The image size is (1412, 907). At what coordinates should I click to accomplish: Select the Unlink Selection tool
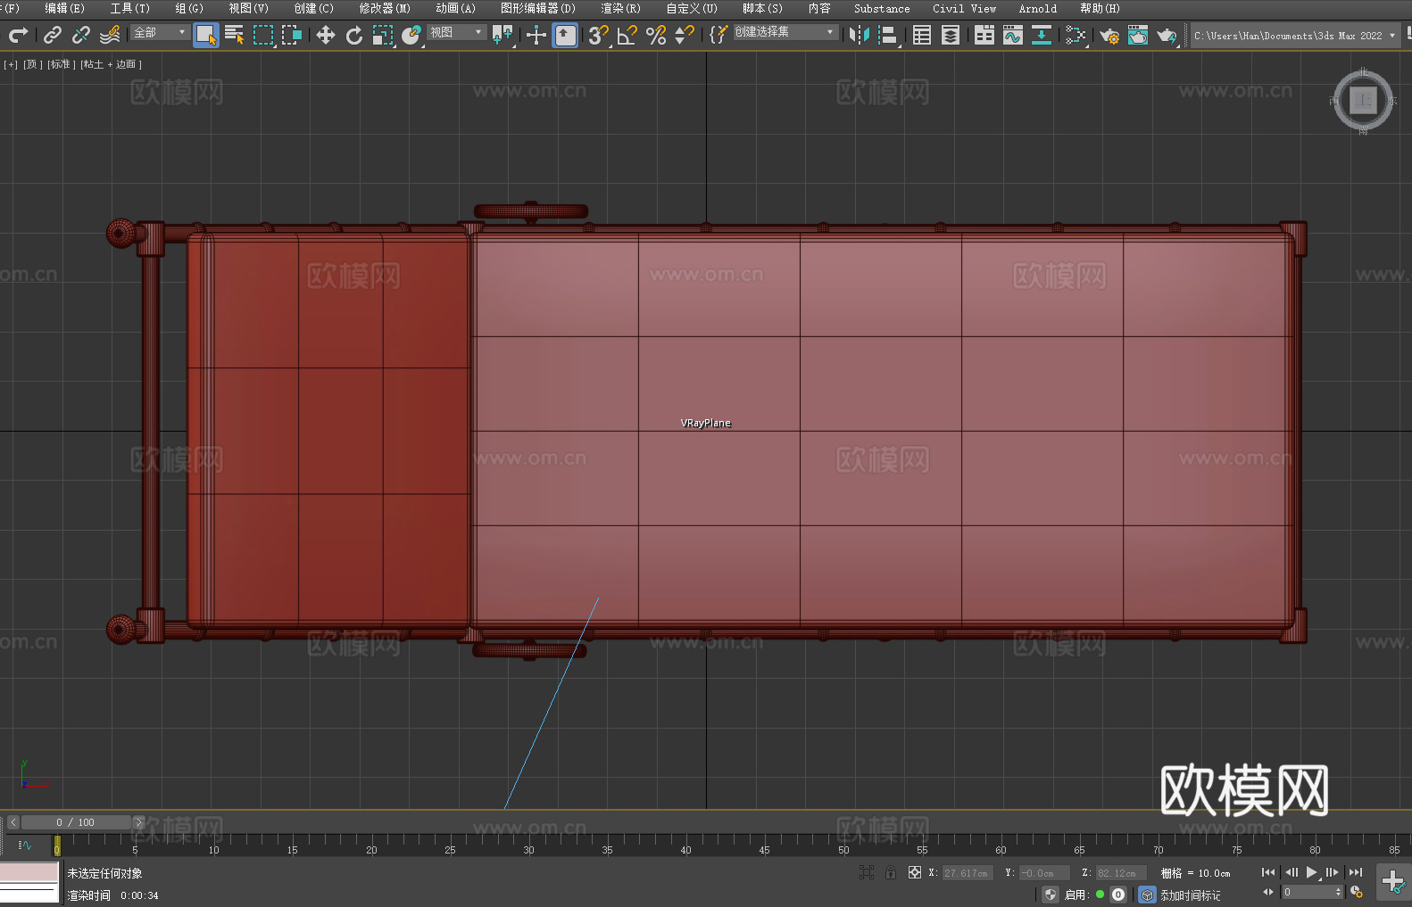[81, 35]
